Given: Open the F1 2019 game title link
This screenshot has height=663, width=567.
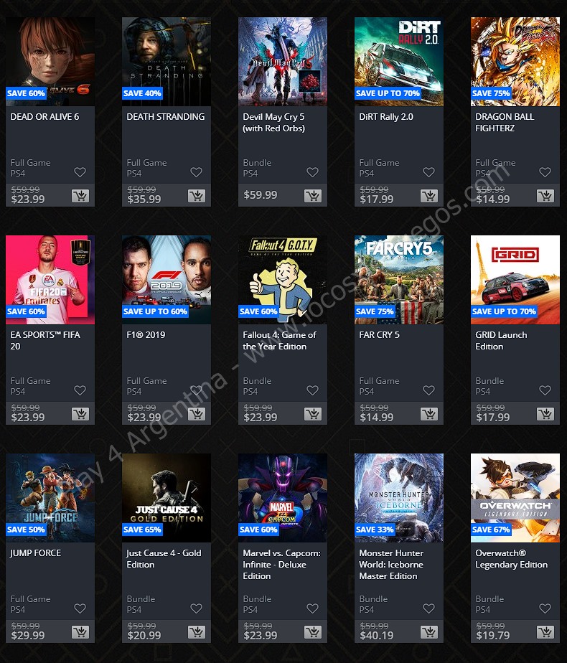Looking at the screenshot, I should 146,335.
